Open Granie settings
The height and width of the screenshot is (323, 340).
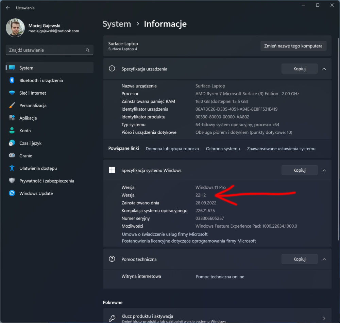tap(26, 156)
